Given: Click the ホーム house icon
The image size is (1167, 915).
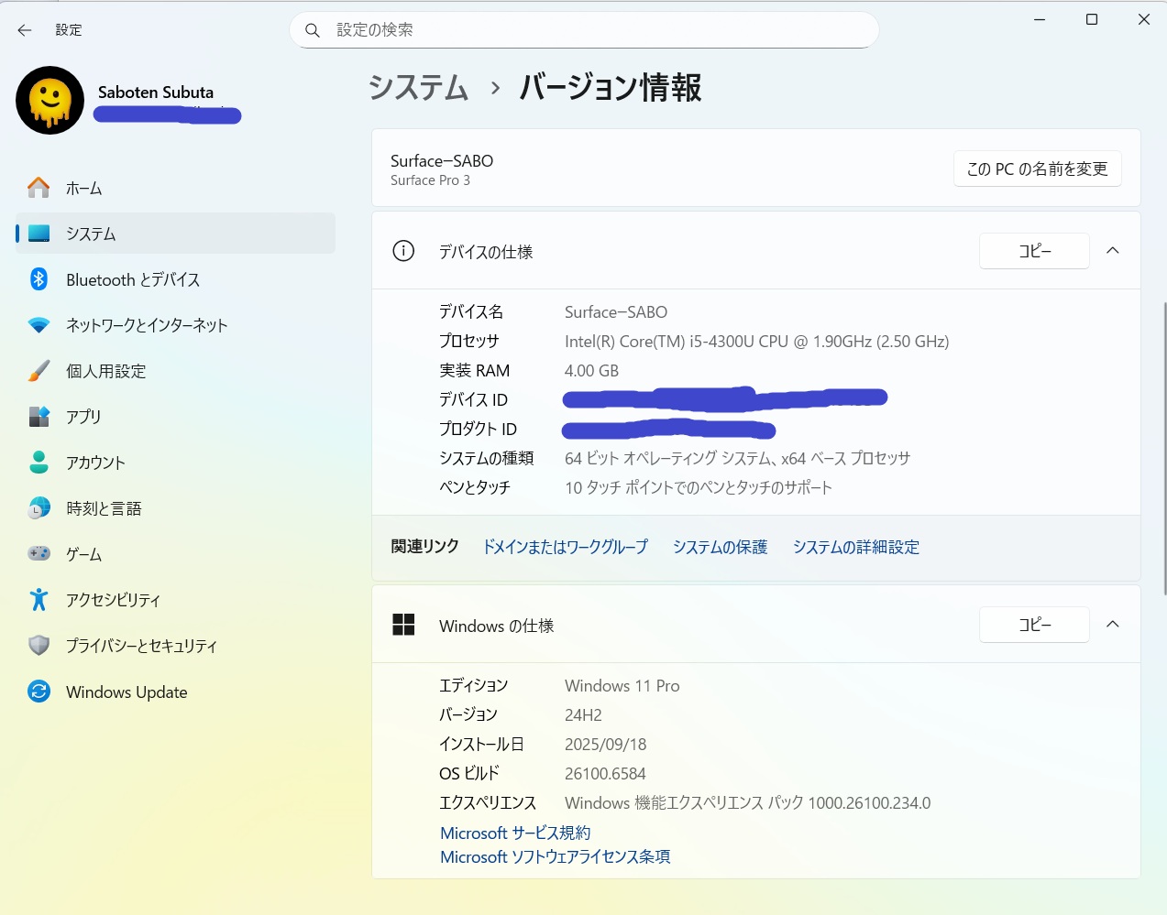Looking at the screenshot, I should coord(39,188).
